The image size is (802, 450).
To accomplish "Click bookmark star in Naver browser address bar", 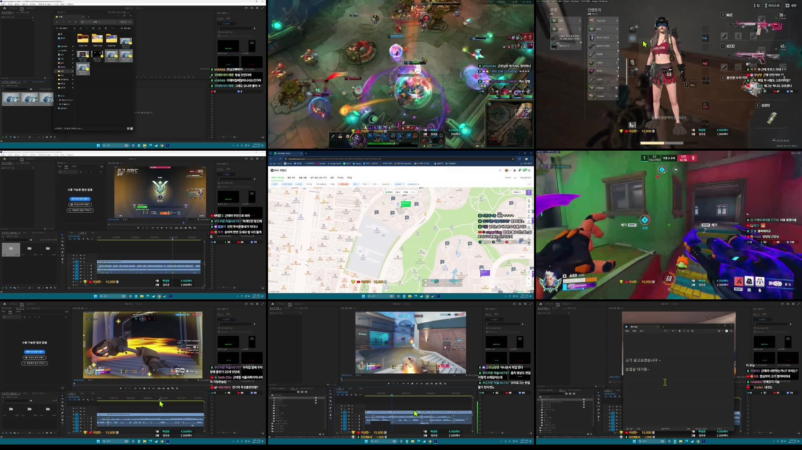I will [513, 159].
